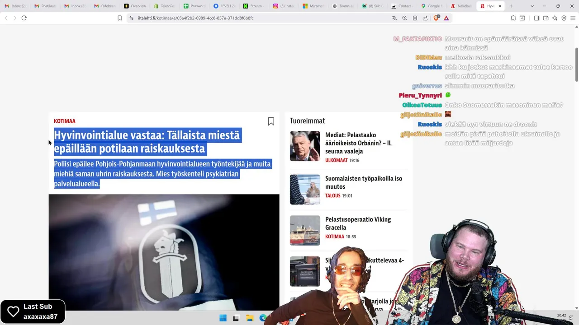Open article 'Suomalaisten työpaikoilla iso muutos'
The height and width of the screenshot is (325, 579).
coord(364,182)
